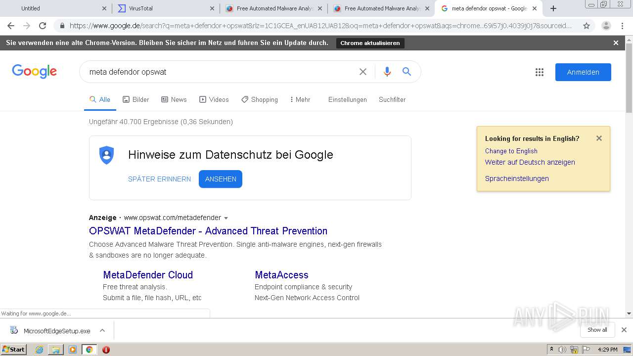Open Spracheinstellungen link
Screen dimensions: 633x356
517,178
